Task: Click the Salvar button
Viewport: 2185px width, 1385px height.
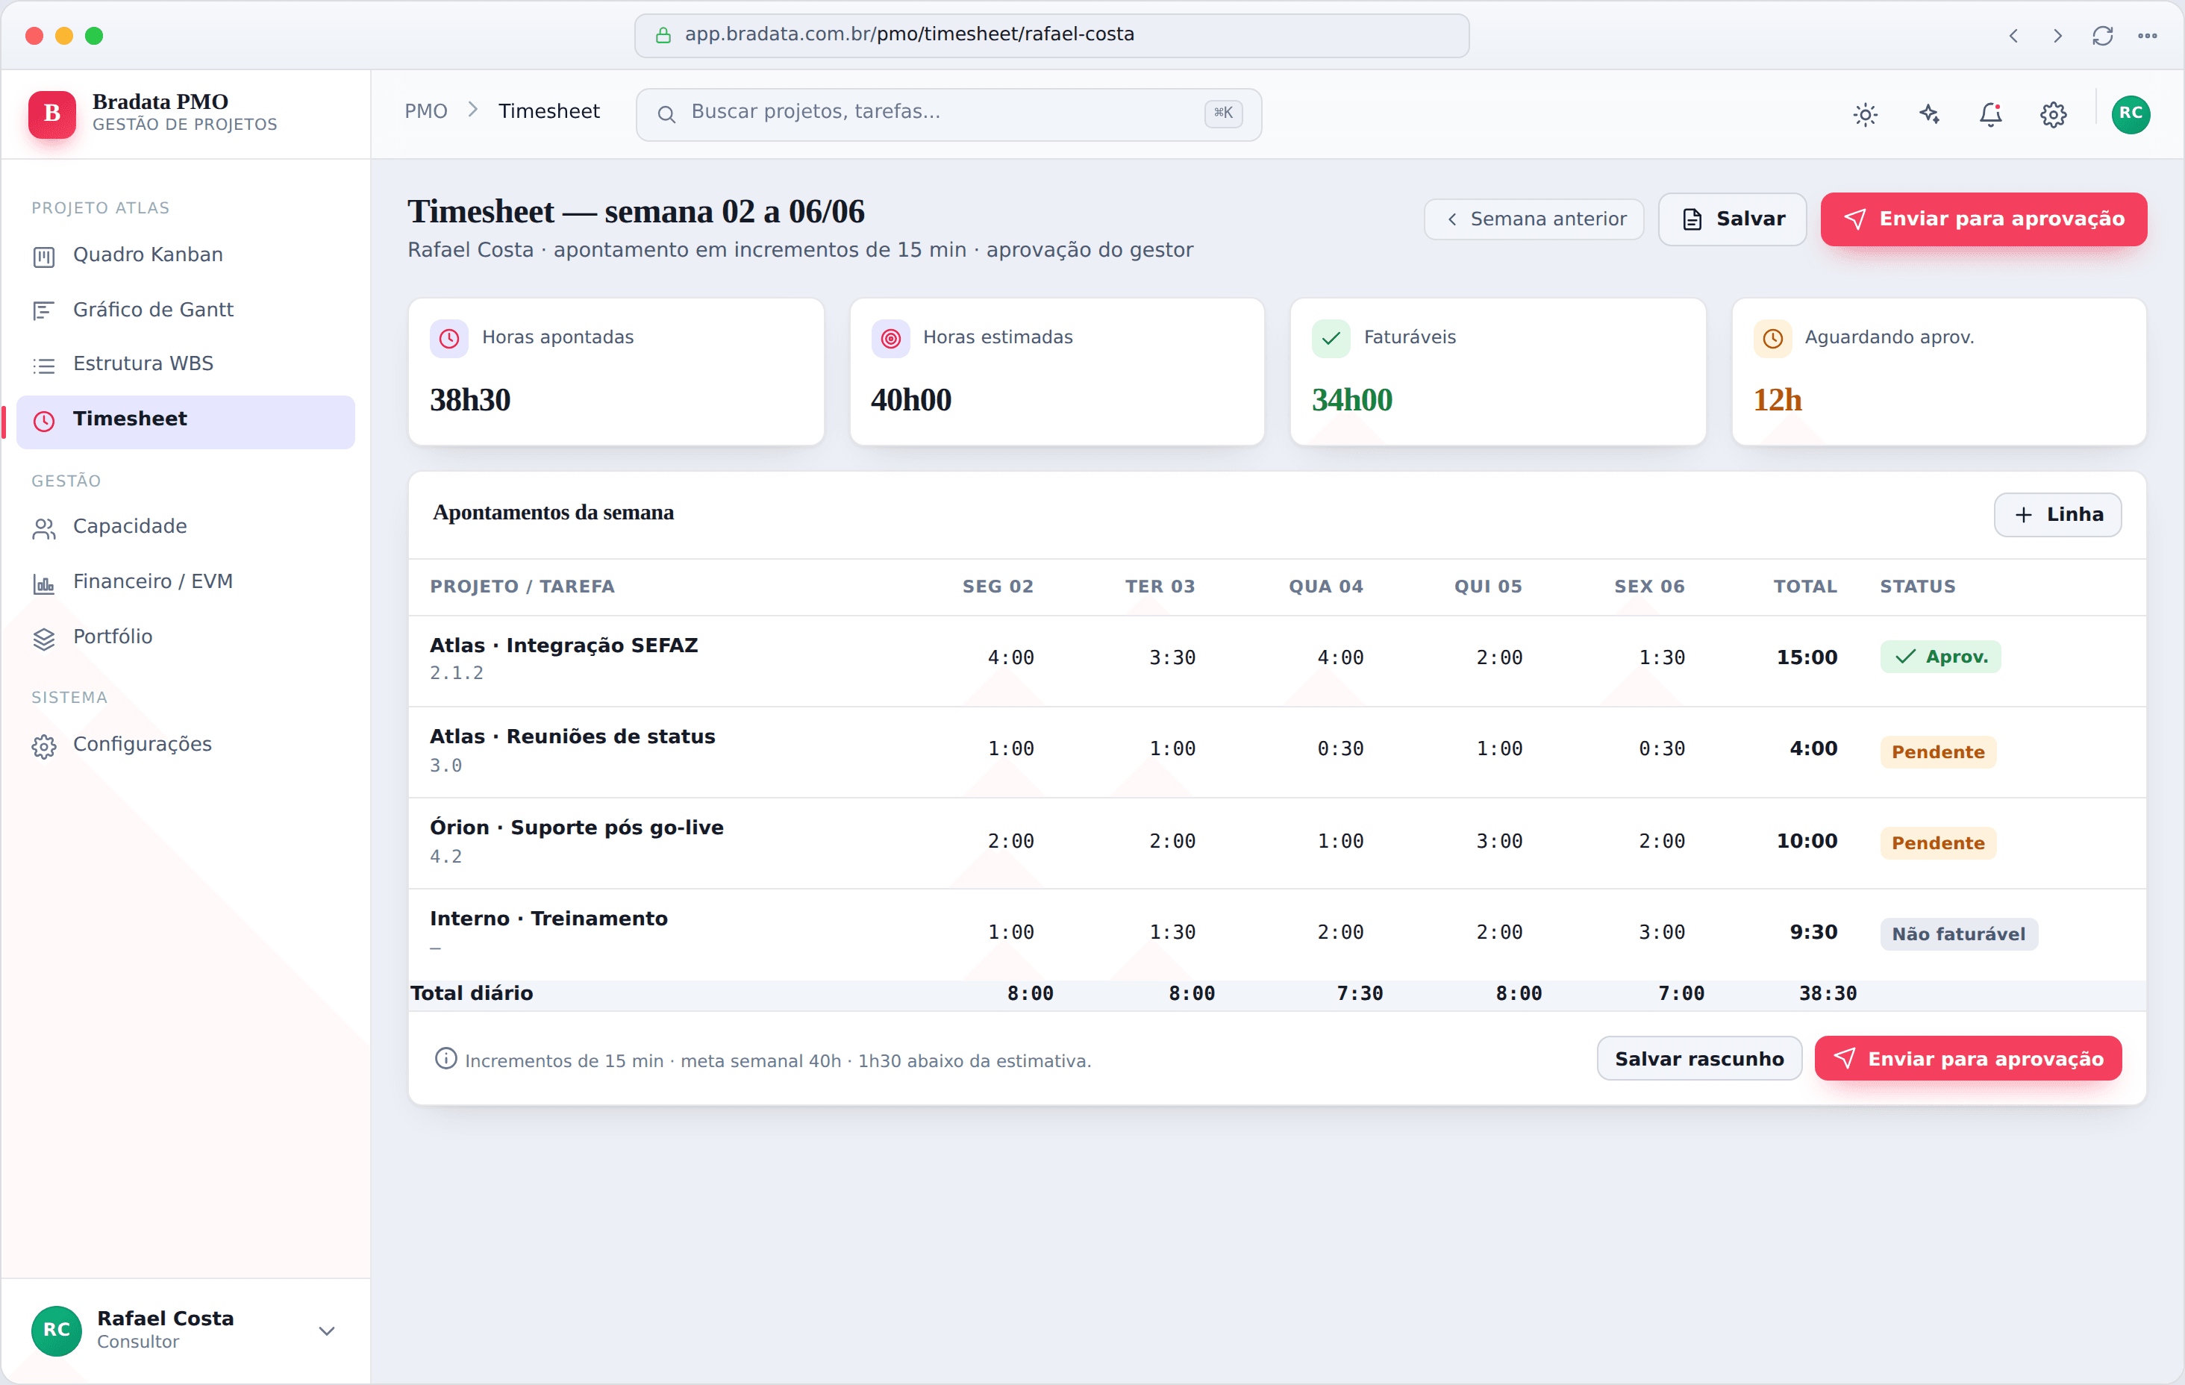Action: [1732, 219]
